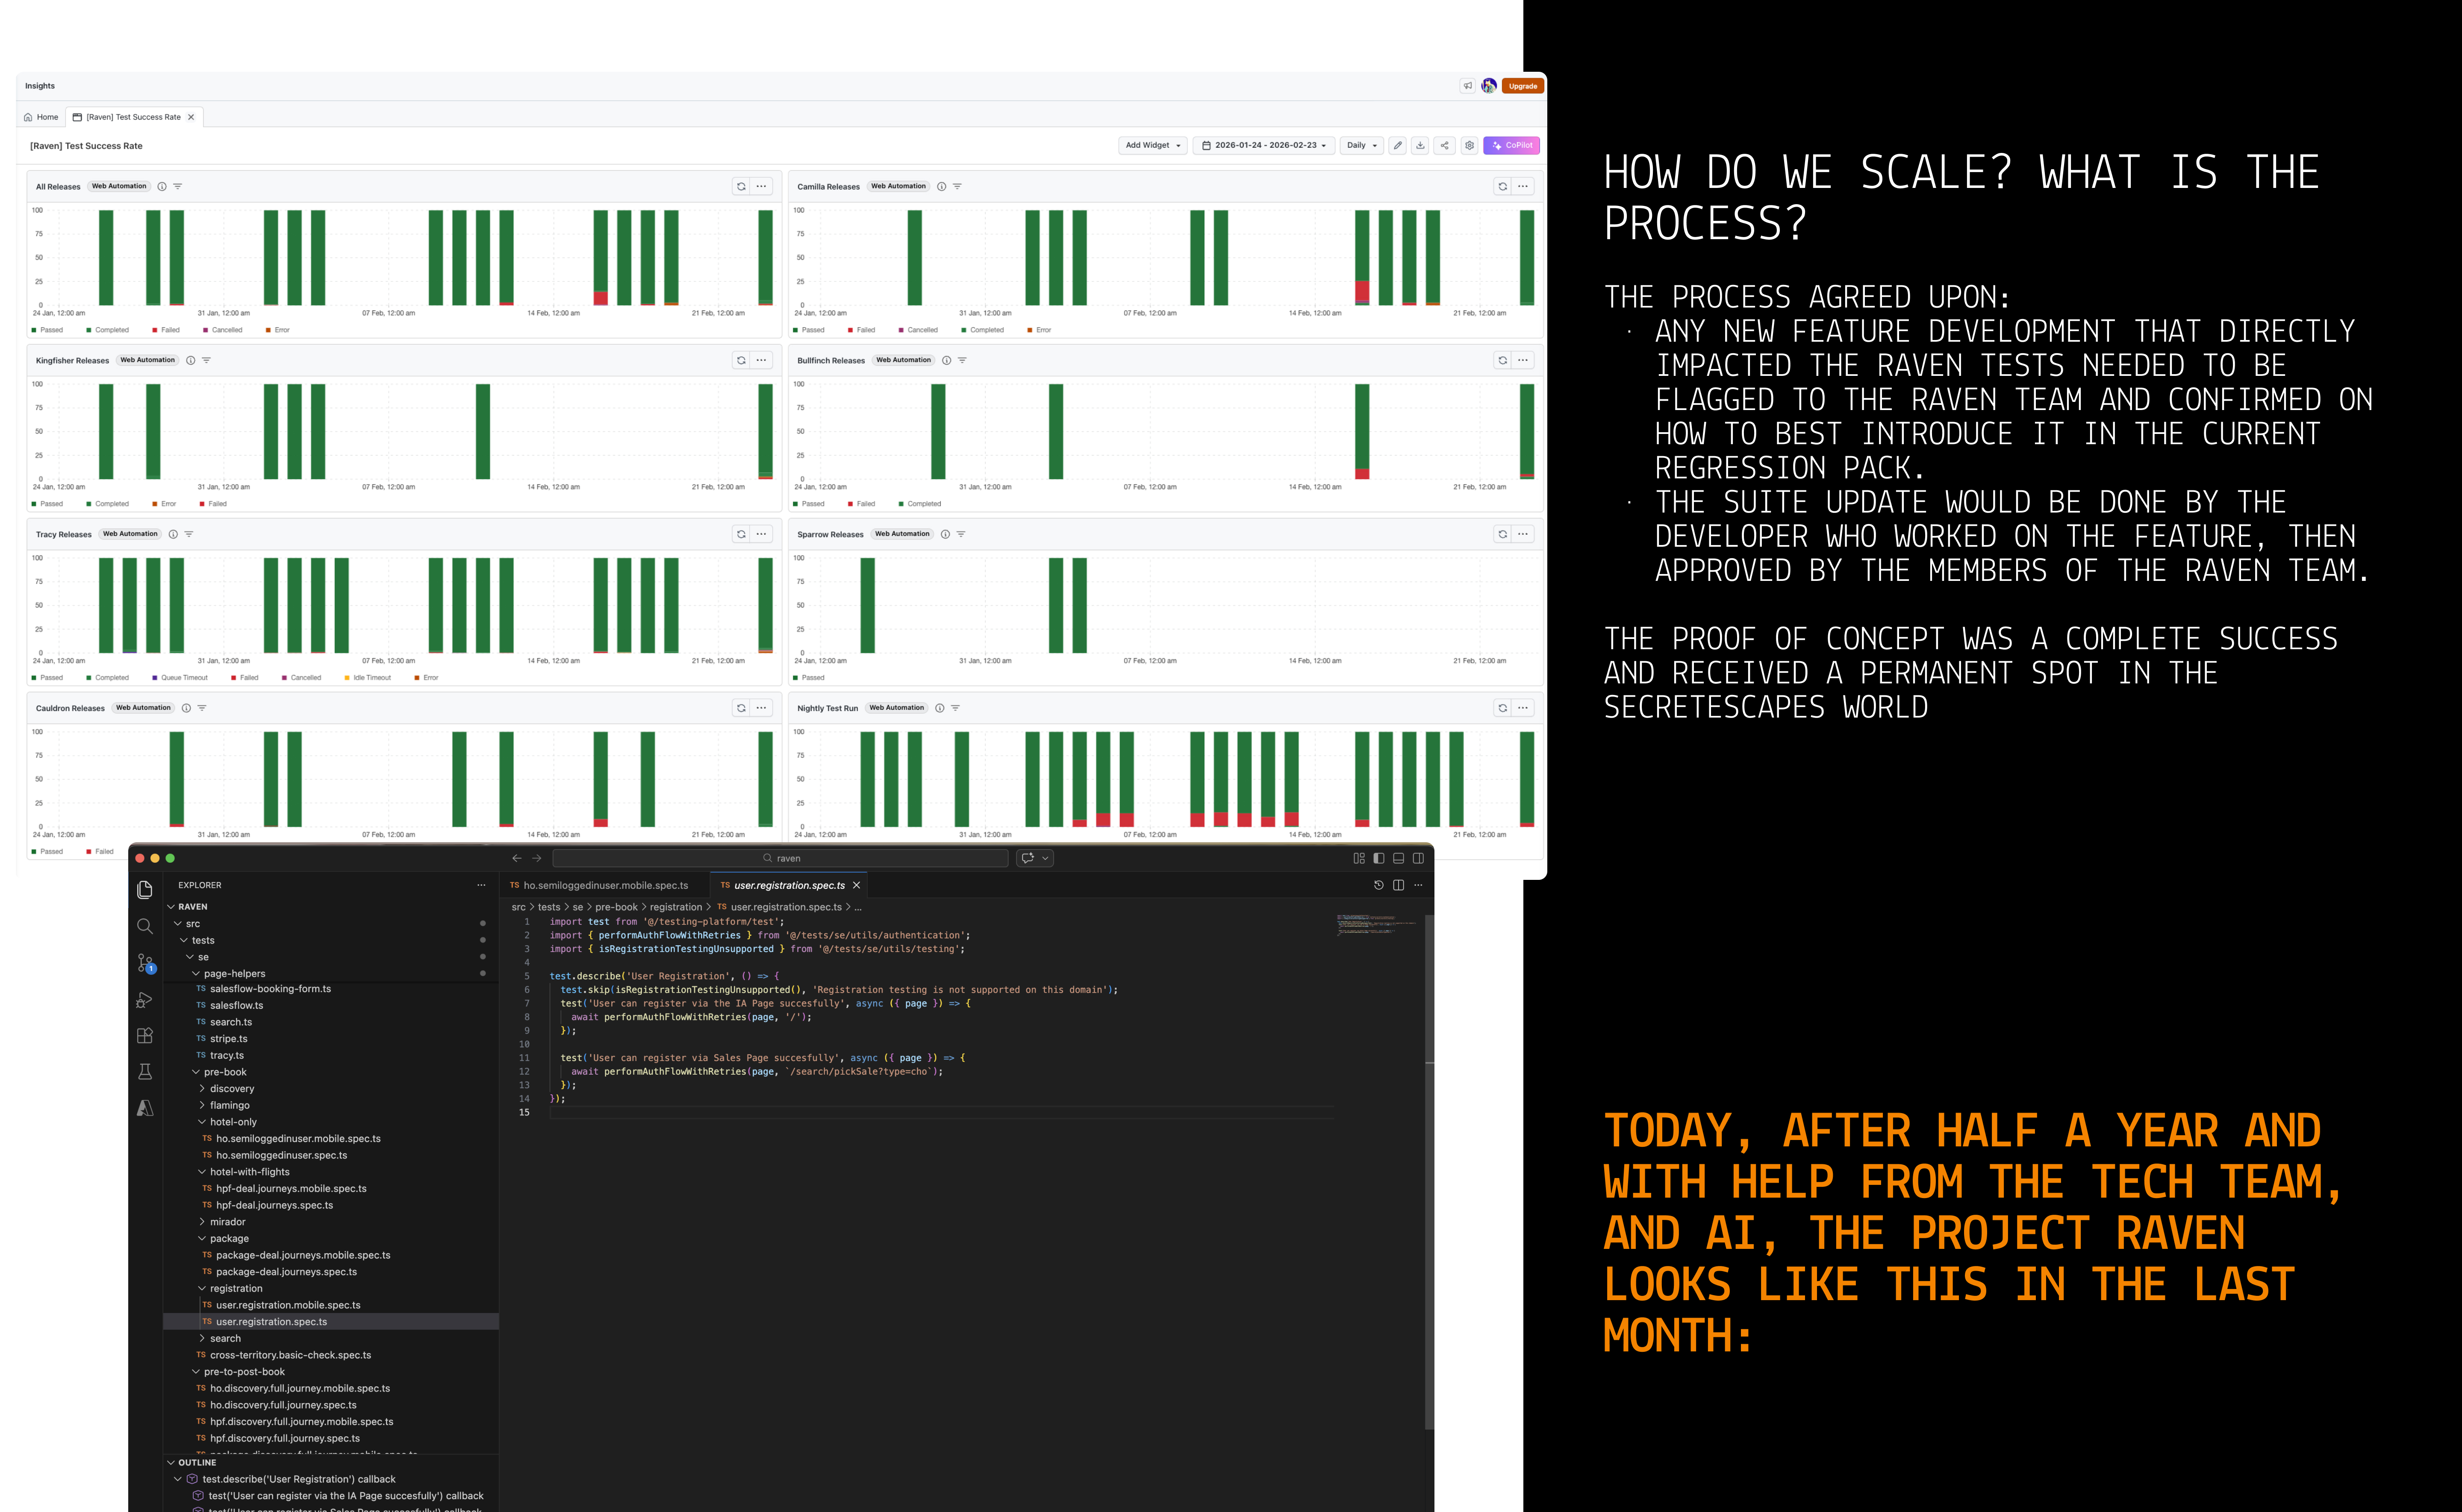2462x1512 pixels.
Task: Show info for Kingfisher Releases widget
Action: 190,360
